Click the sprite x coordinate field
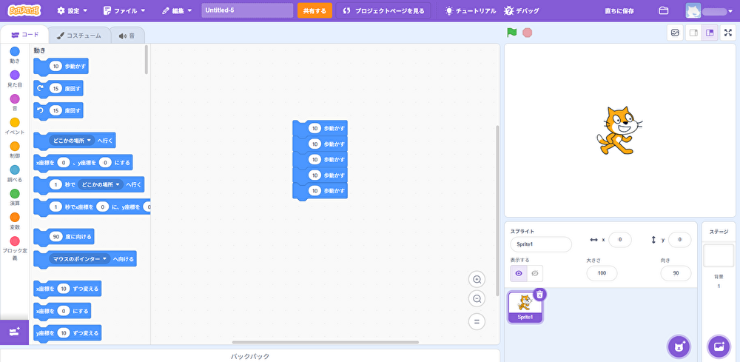 point(620,240)
